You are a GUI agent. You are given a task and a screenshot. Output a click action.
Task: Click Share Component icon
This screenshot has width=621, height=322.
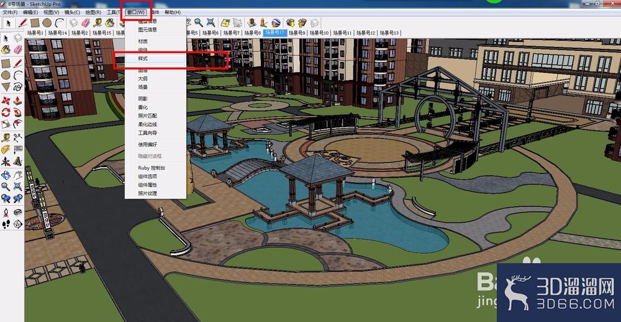315,22
